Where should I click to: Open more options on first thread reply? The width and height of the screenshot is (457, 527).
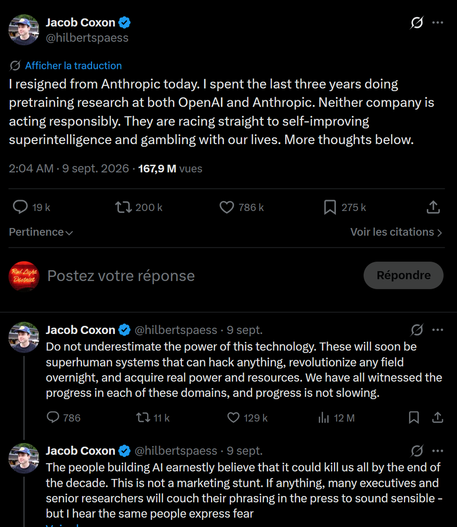(x=437, y=330)
